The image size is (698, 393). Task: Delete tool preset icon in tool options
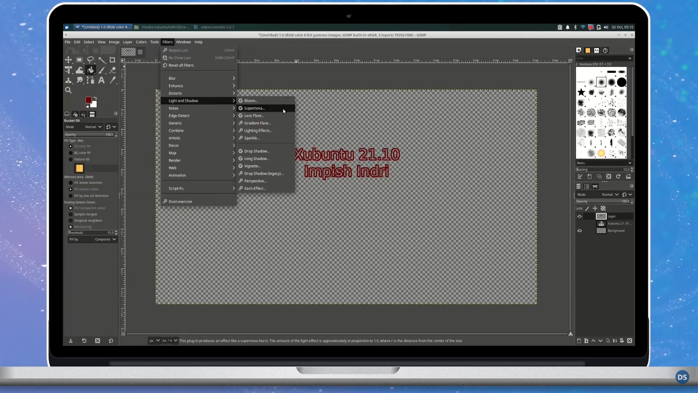(97, 341)
